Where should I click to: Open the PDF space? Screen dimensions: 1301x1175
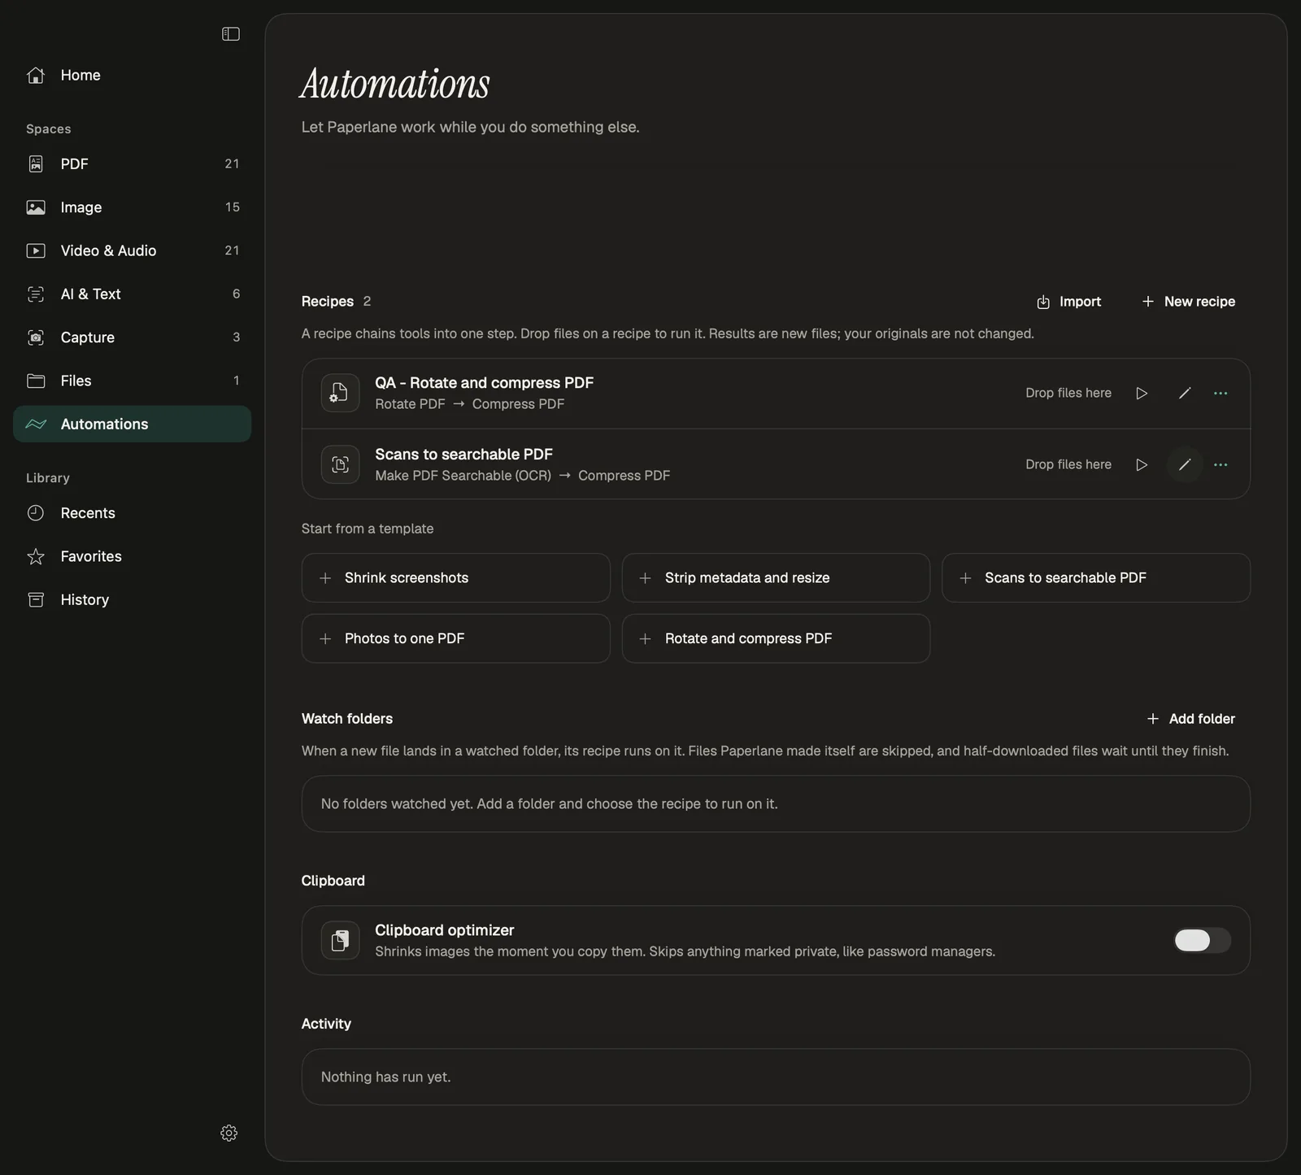(132, 163)
